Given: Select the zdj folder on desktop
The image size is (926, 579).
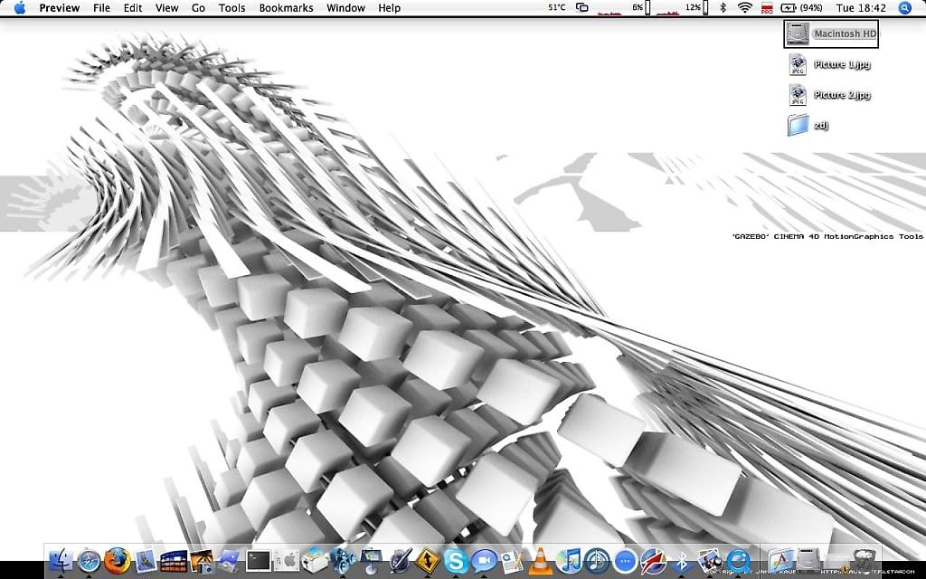Looking at the screenshot, I should click(808, 125).
